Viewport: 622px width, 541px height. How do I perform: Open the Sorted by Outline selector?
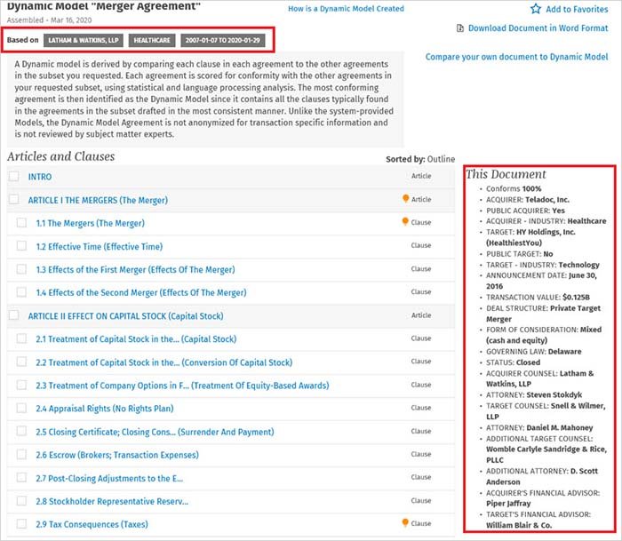point(440,160)
